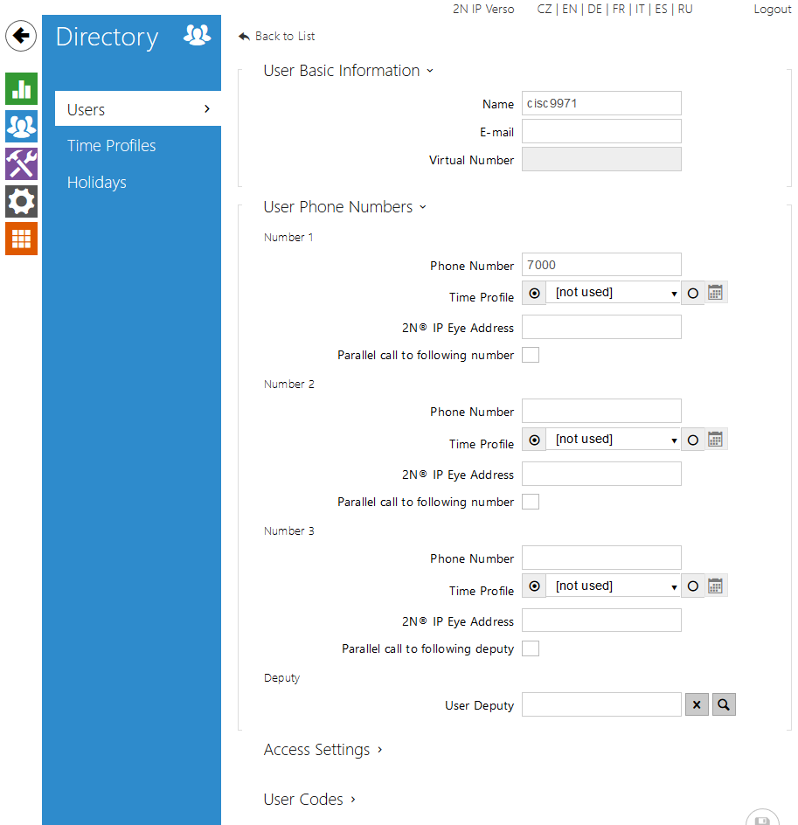
Task: Open the green Status chart icon
Action: coord(21,88)
